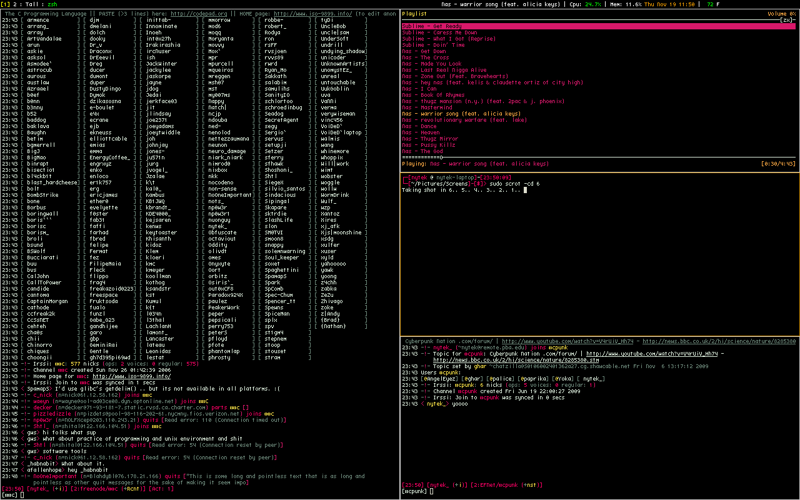Select 'Nas - Made You Look'
The image size is (800, 500).
(x=432, y=64)
